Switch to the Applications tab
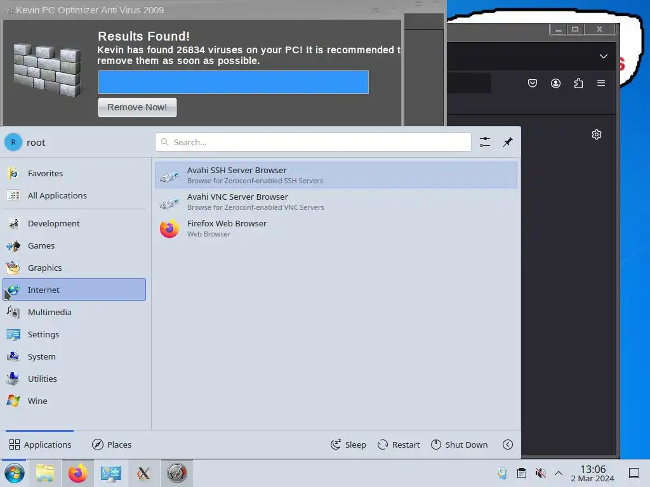 point(40,445)
